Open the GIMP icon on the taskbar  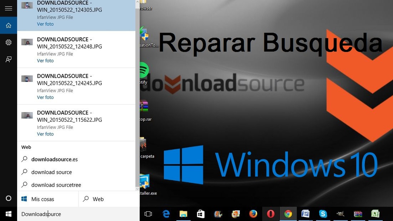pyautogui.click(x=340, y=214)
